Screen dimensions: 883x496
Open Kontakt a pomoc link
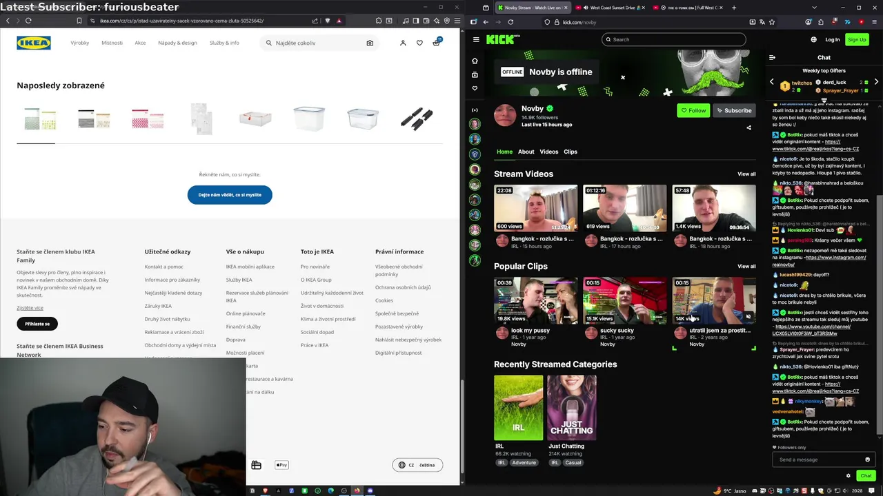point(164,267)
